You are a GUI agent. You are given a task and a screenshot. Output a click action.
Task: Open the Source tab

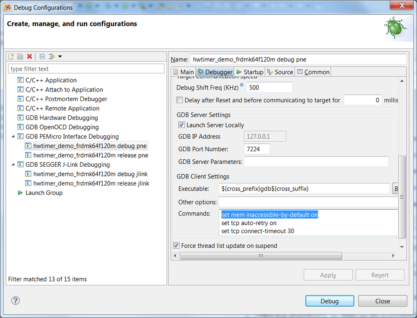(280, 72)
